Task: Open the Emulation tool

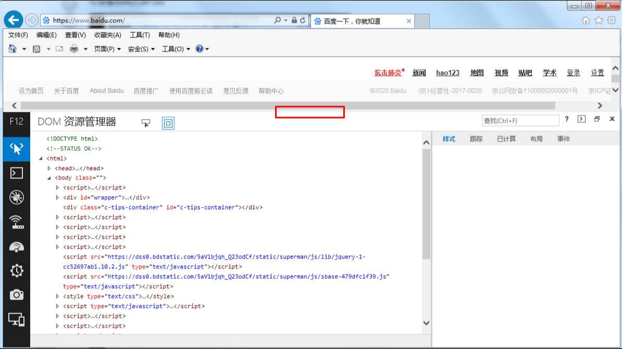Action: [17, 319]
